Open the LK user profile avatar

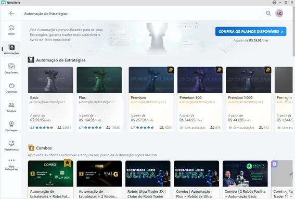pyautogui.click(x=279, y=14)
